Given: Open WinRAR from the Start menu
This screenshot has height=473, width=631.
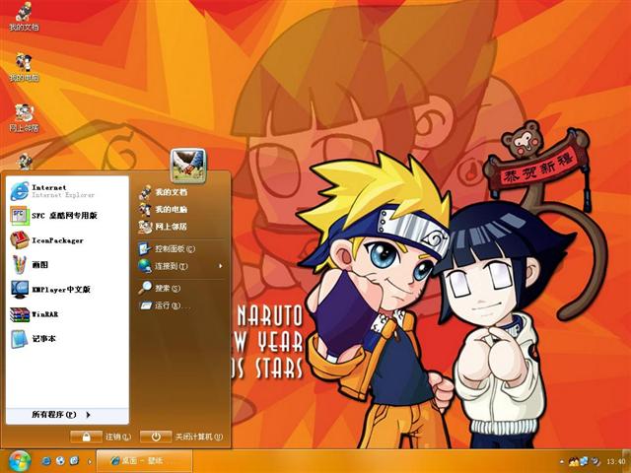Looking at the screenshot, I should [67, 314].
